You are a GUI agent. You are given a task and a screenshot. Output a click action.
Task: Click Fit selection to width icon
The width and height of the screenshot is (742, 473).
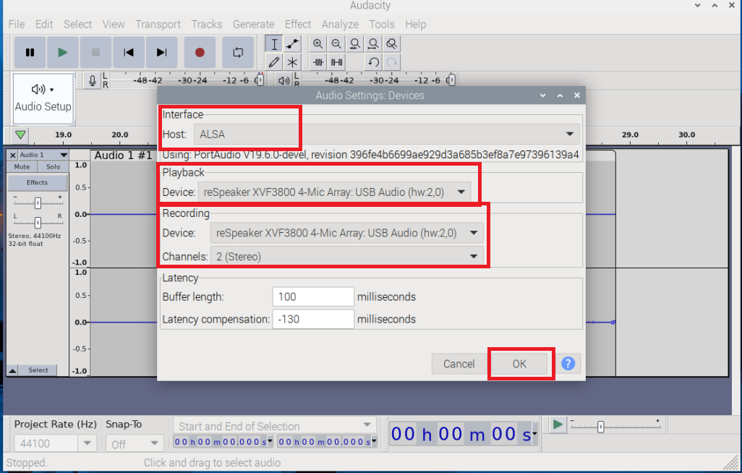(x=354, y=44)
